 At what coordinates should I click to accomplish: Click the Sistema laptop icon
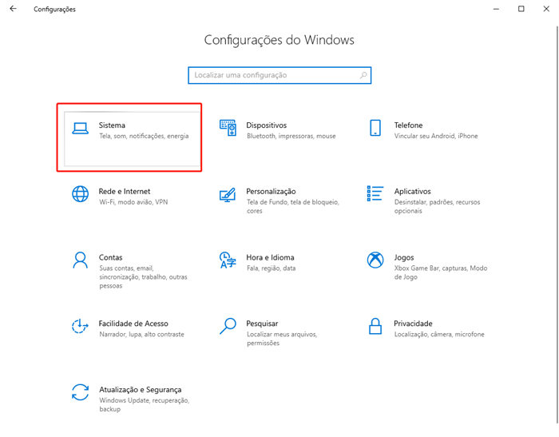80,129
